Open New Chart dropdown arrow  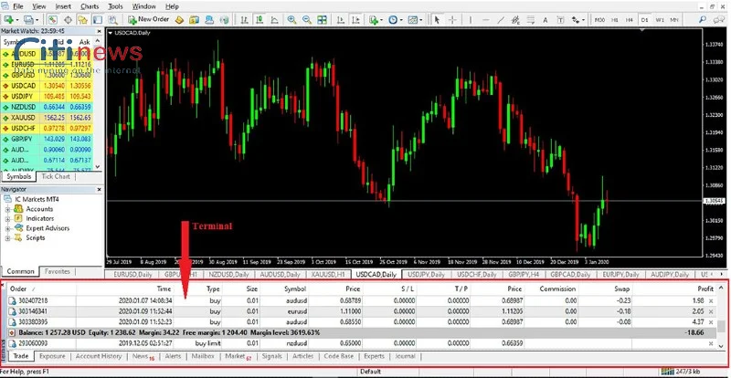pos(17,19)
